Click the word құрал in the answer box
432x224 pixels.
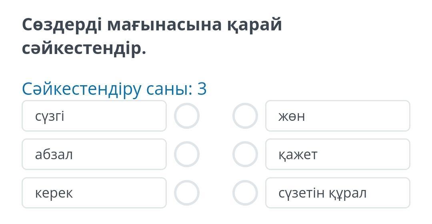coord(348,193)
